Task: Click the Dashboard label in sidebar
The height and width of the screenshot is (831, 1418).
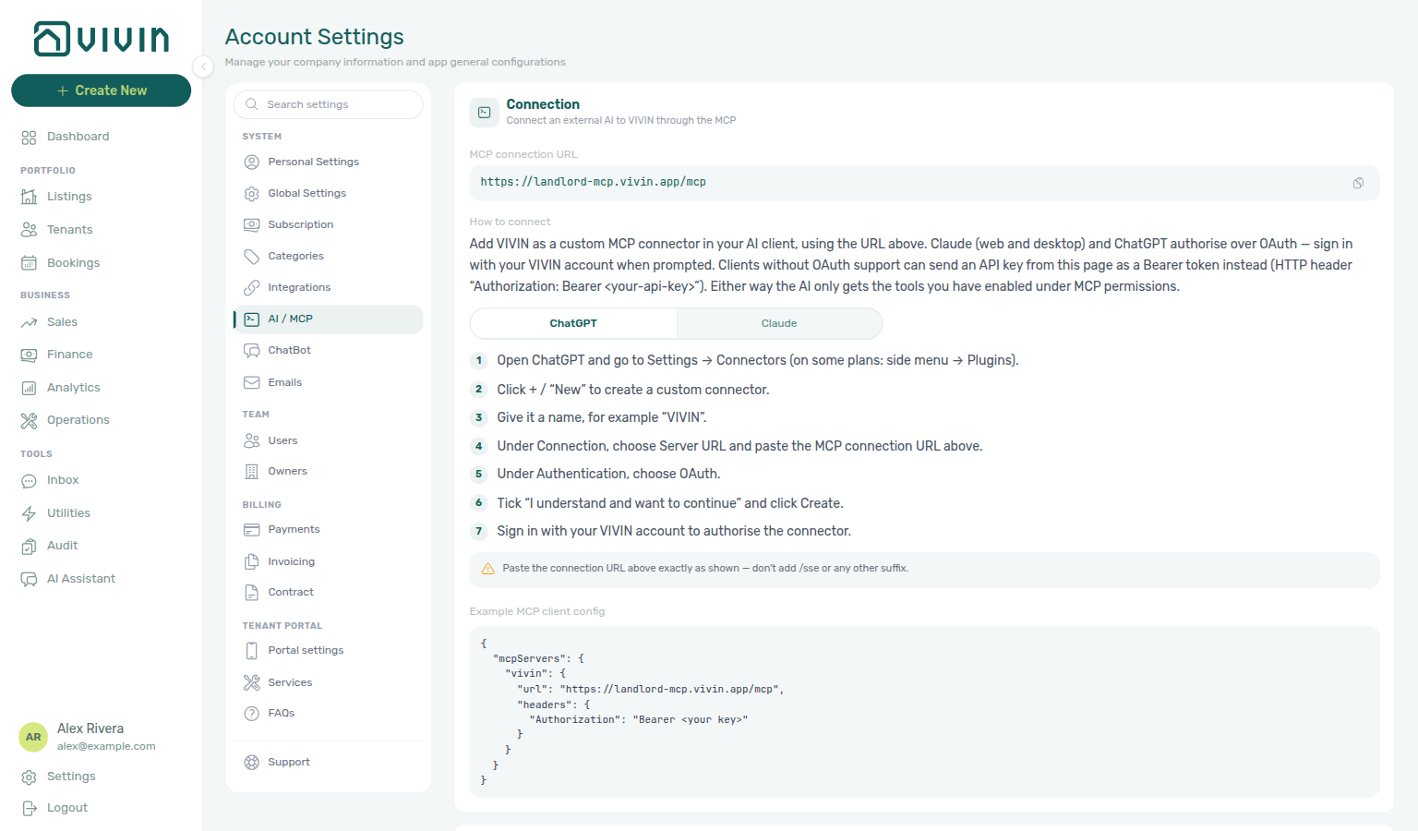Action: (78, 137)
